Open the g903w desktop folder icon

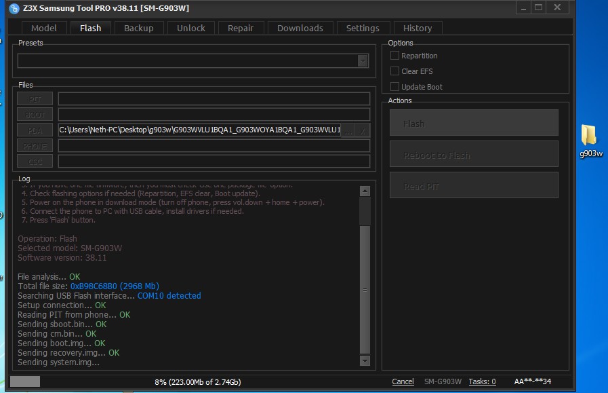tap(590, 141)
